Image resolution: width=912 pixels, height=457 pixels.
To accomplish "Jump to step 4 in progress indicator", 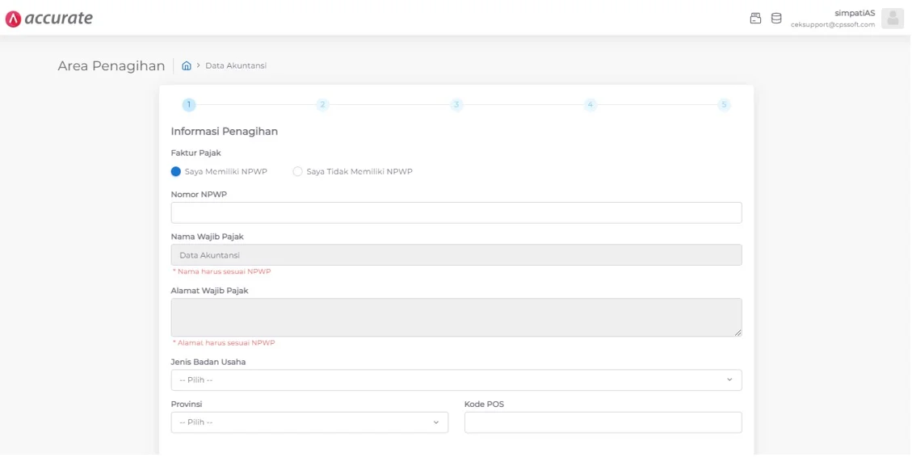I will (590, 105).
